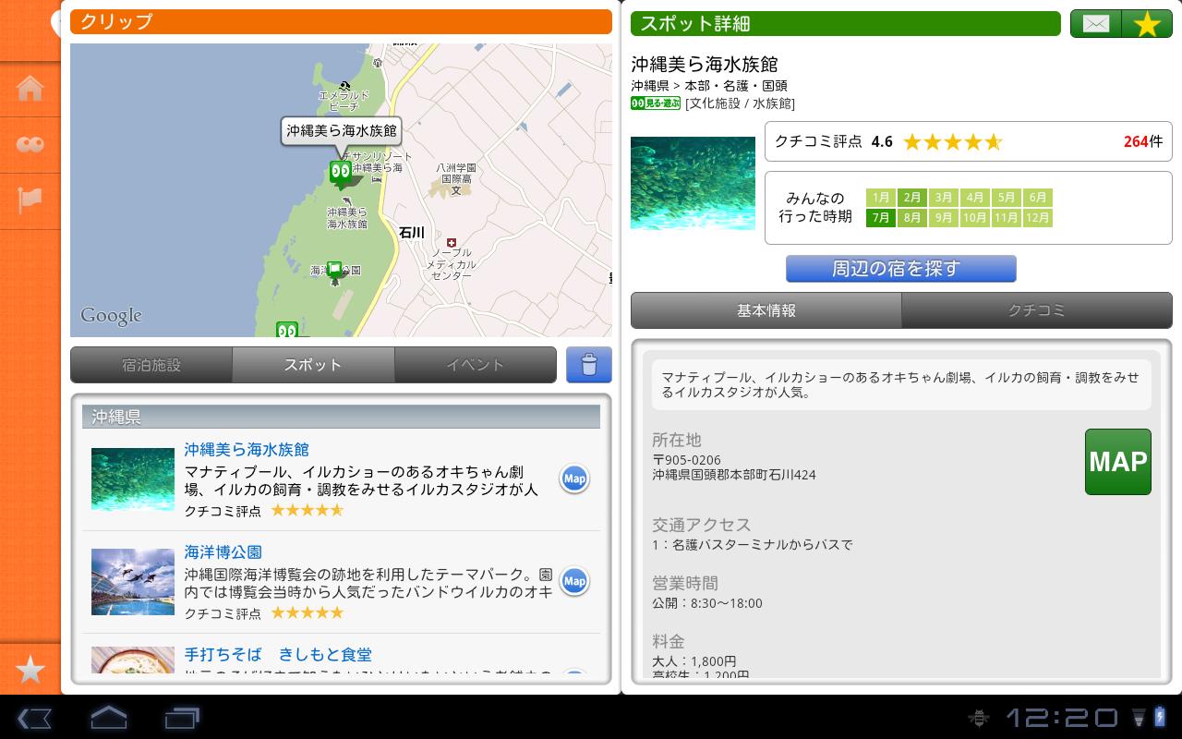Tap Map icon for 沖縄美ら海水族館 list item

point(574,479)
